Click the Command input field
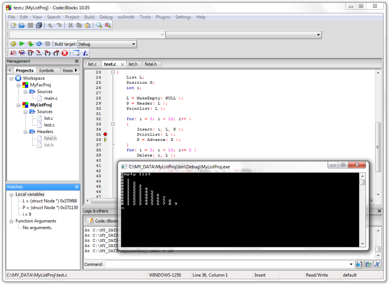The image size is (389, 284). point(227,264)
